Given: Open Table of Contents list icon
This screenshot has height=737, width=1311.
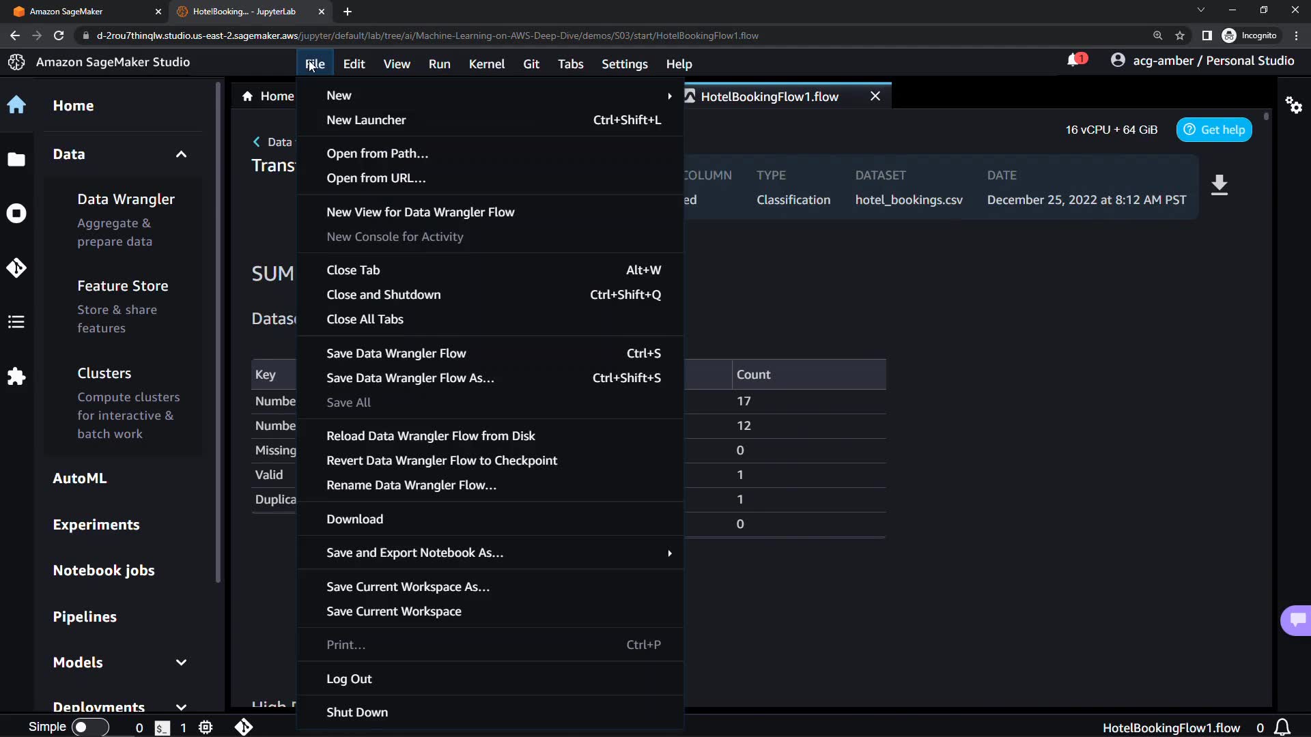Looking at the screenshot, I should [16, 321].
